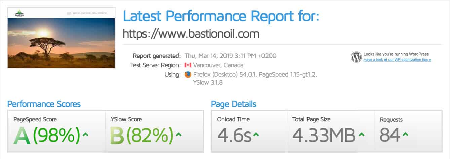Click the Performance Scores heading
The image size is (450, 159).
[x=44, y=104]
